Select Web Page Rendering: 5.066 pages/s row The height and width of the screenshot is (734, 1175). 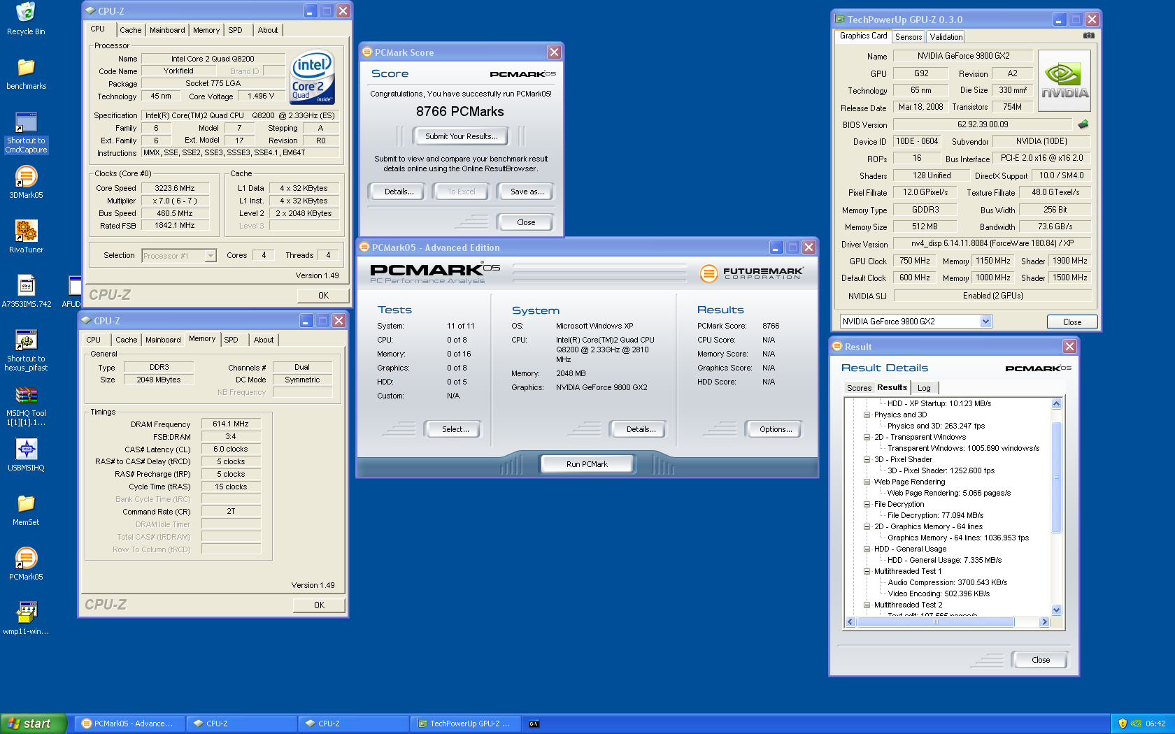(949, 493)
